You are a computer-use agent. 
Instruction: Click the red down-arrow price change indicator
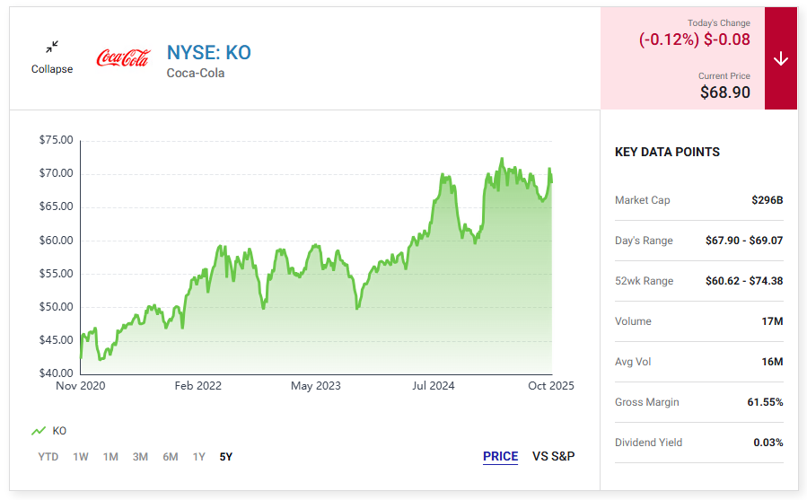coord(781,58)
